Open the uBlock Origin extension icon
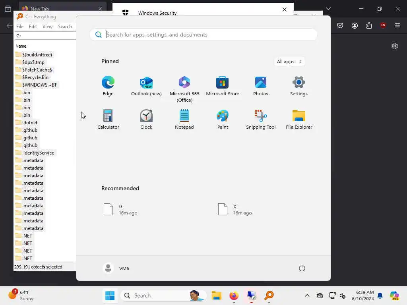Viewport: 407px width, 305px height. (x=383, y=25)
